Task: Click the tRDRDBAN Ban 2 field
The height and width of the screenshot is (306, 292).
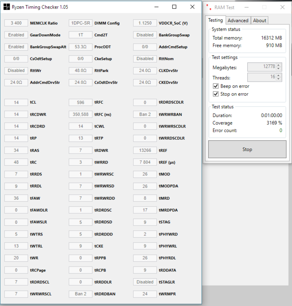Action: pyautogui.click(x=81, y=294)
